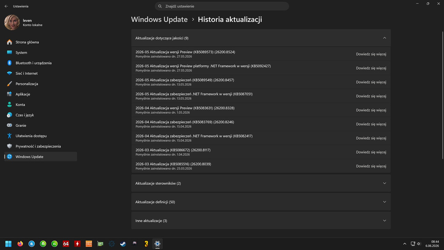The image size is (444, 250).
Task: Click Dowiedz się więcej for KB5083631
Action: point(371,110)
